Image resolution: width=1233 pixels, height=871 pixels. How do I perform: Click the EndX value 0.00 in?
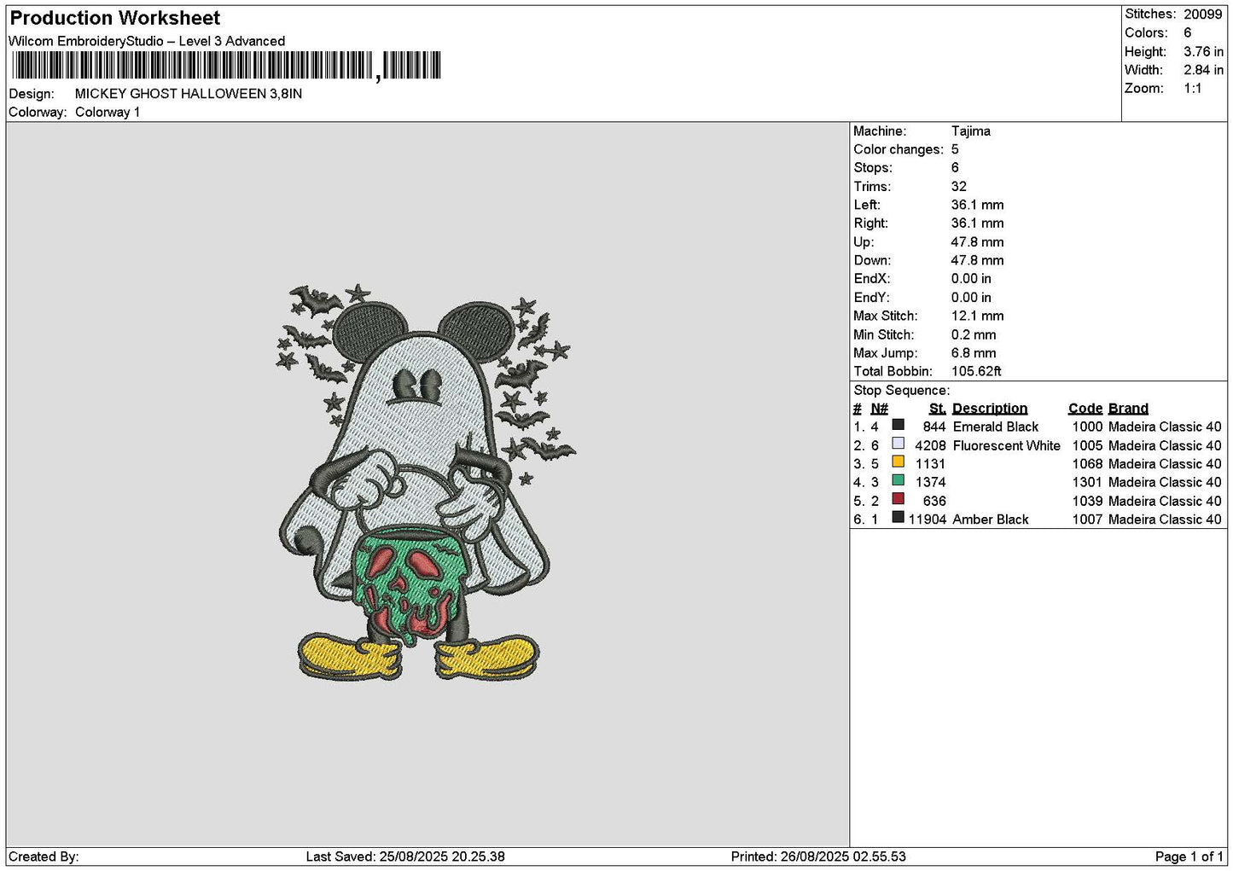pos(972,279)
